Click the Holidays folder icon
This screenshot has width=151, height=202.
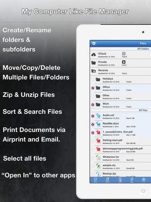[98, 80]
